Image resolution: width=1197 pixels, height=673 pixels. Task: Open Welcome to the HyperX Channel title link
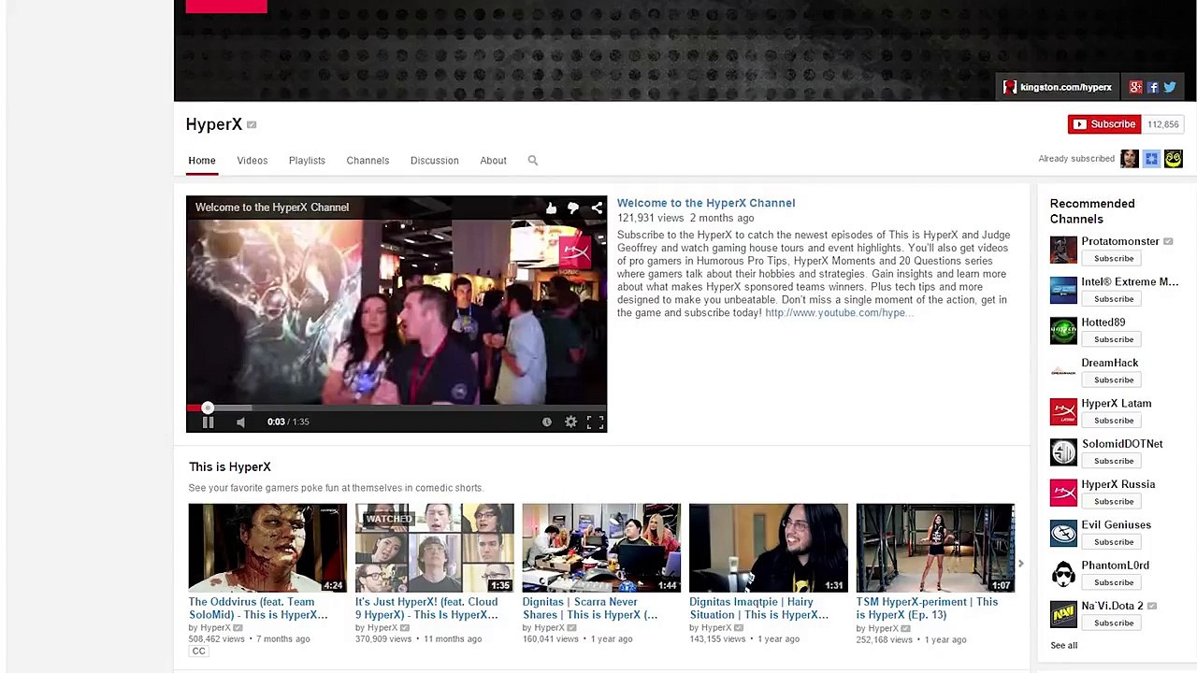706,203
